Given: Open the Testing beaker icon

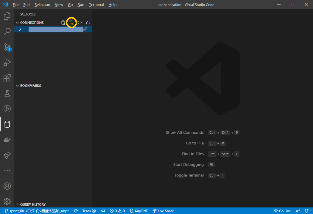Looking at the screenshot, I should [x=7, y=93].
